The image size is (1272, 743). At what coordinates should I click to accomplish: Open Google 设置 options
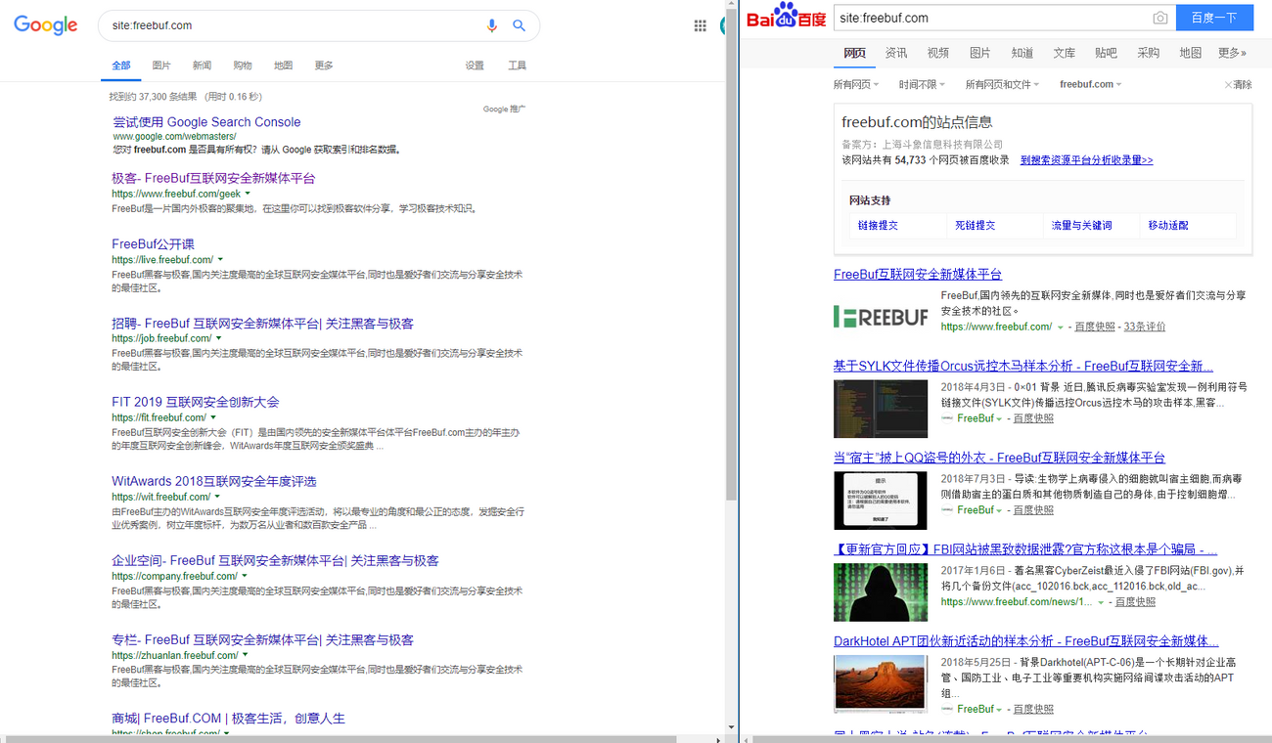(x=475, y=66)
